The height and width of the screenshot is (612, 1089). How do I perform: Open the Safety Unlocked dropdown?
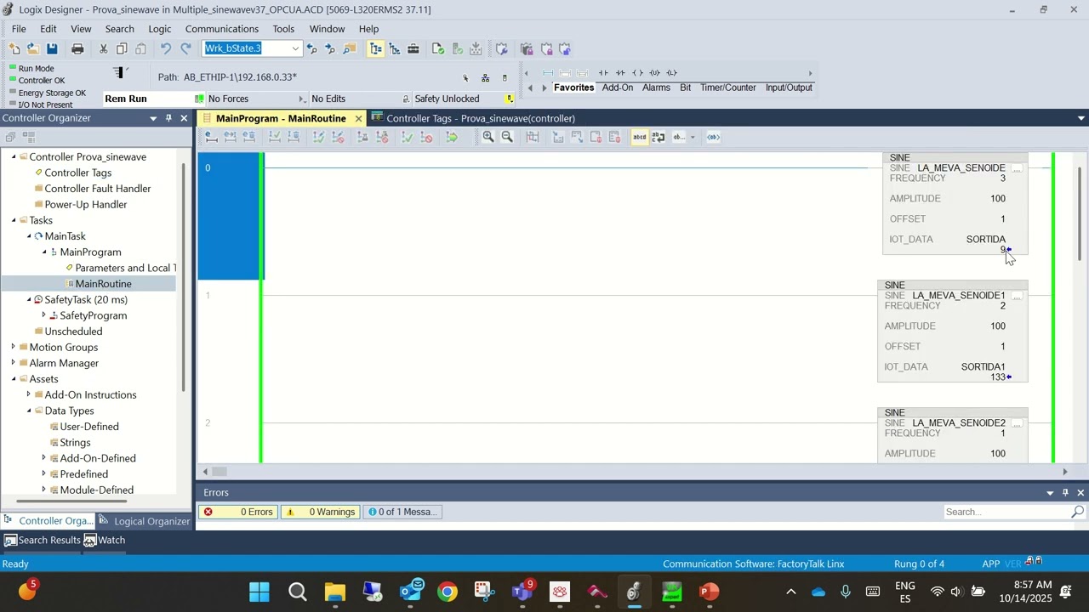click(x=510, y=99)
